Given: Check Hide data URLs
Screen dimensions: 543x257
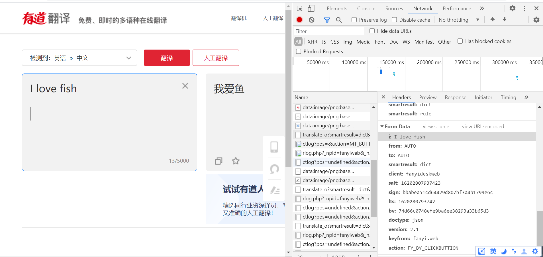Looking at the screenshot, I should click(372, 31).
